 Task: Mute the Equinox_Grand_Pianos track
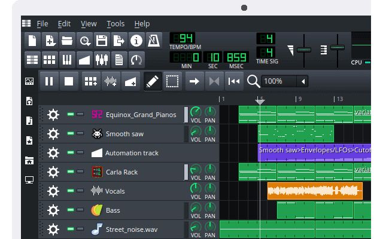tap(71, 114)
